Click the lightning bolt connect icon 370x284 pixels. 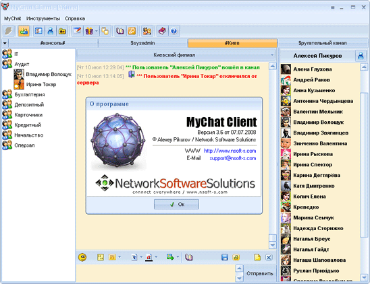pyautogui.click(x=9, y=31)
